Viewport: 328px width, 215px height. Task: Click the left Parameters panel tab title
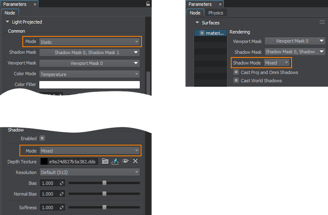(15, 4)
